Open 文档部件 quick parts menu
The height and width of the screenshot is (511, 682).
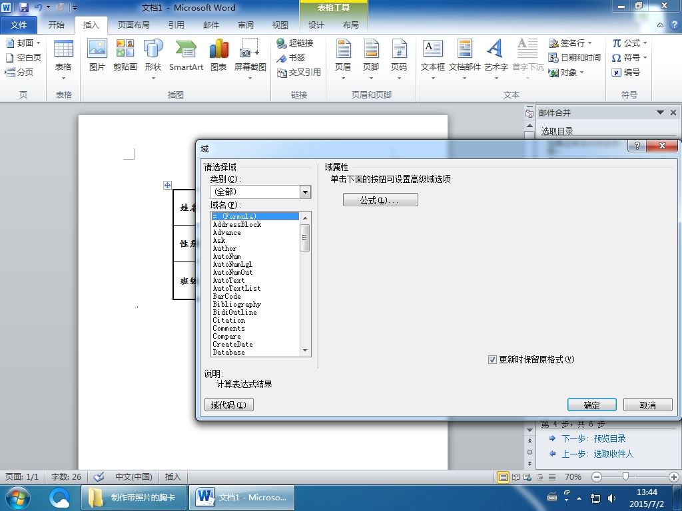click(464, 59)
